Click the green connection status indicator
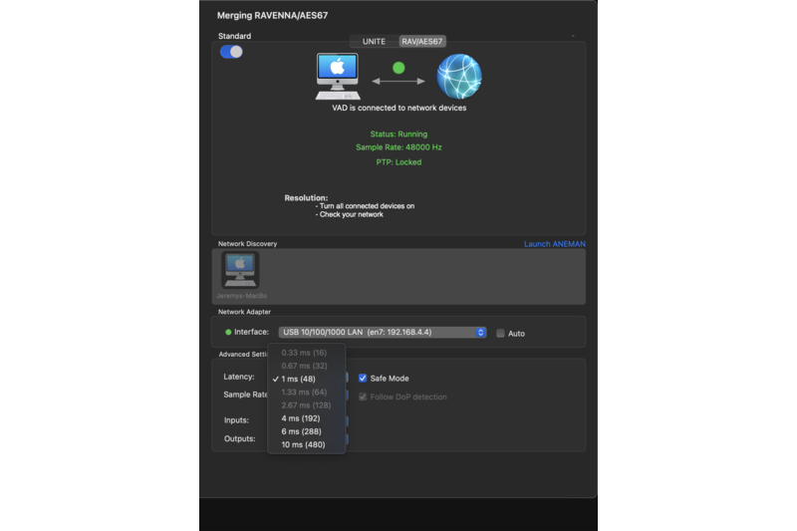The height and width of the screenshot is (531, 797). click(x=398, y=68)
